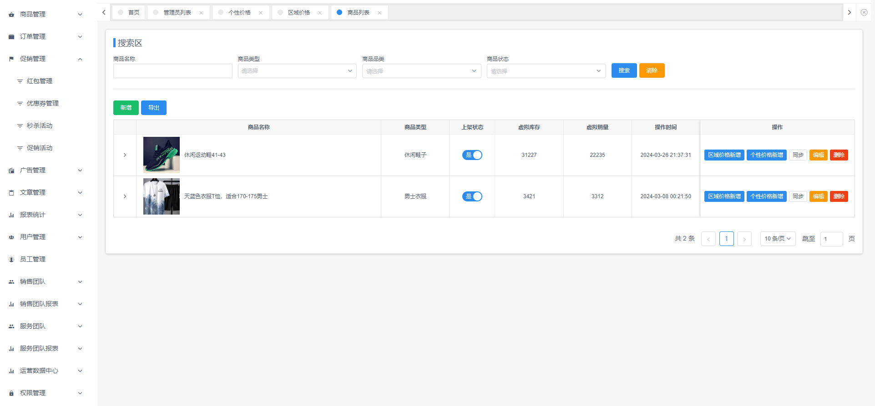This screenshot has height=406, width=875.
Task: Click the next page arrow
Action: [x=744, y=239]
